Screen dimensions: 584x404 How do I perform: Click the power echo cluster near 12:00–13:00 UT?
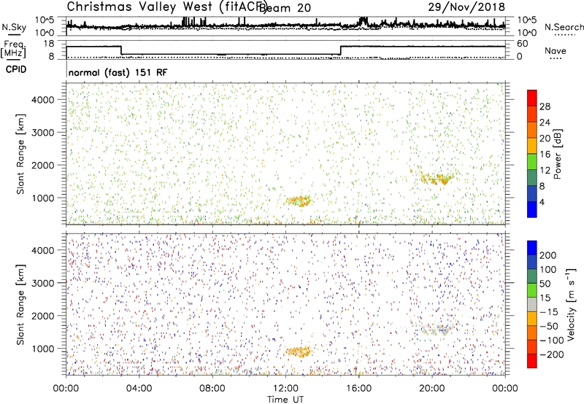(x=299, y=201)
